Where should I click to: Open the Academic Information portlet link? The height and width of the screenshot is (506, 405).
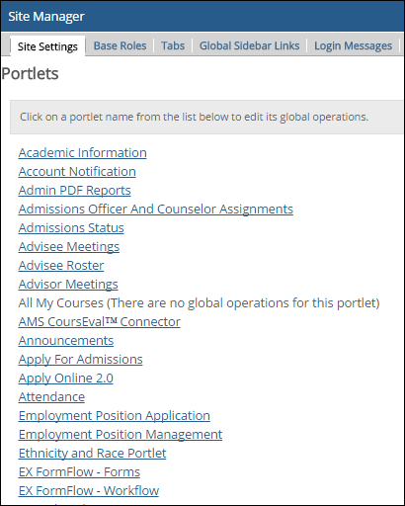83,153
